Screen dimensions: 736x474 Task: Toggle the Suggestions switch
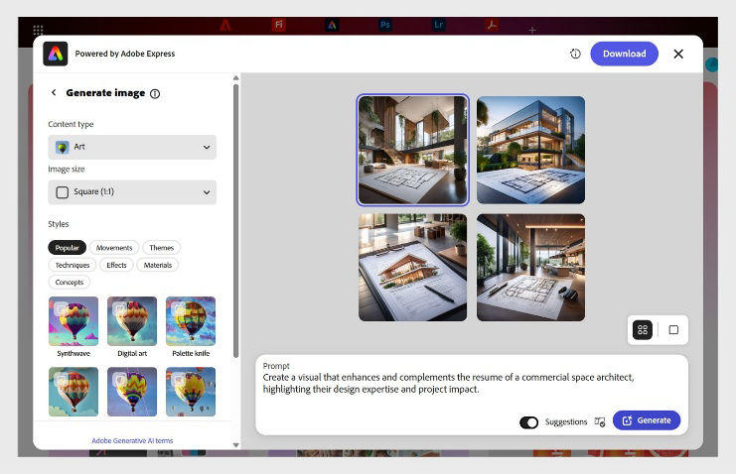point(529,422)
